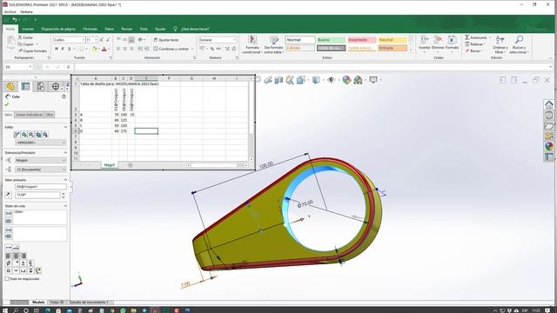This screenshot has width=557, height=313.
Task: Switch to the Otro tab
Action: [x=50, y=115]
